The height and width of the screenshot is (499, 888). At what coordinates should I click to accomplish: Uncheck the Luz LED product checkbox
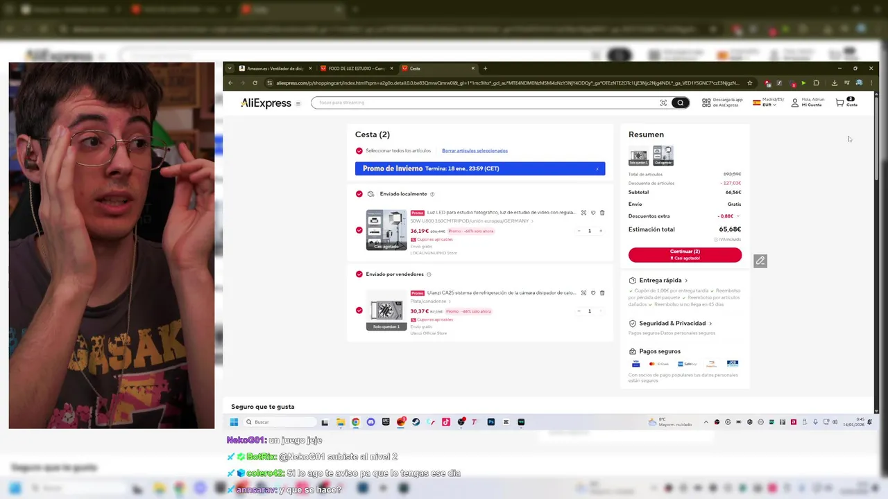[x=359, y=230]
